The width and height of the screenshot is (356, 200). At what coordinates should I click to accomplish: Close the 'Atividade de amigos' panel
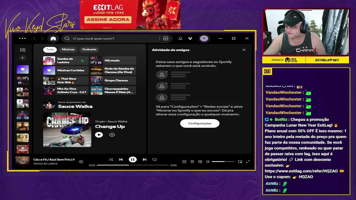tap(244, 50)
